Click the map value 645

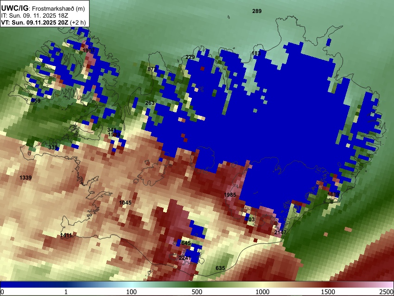pyautogui.click(x=186, y=243)
